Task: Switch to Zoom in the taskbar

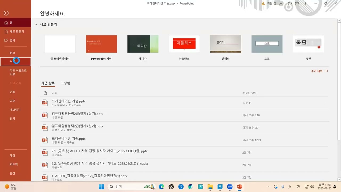Action: (x=230, y=187)
